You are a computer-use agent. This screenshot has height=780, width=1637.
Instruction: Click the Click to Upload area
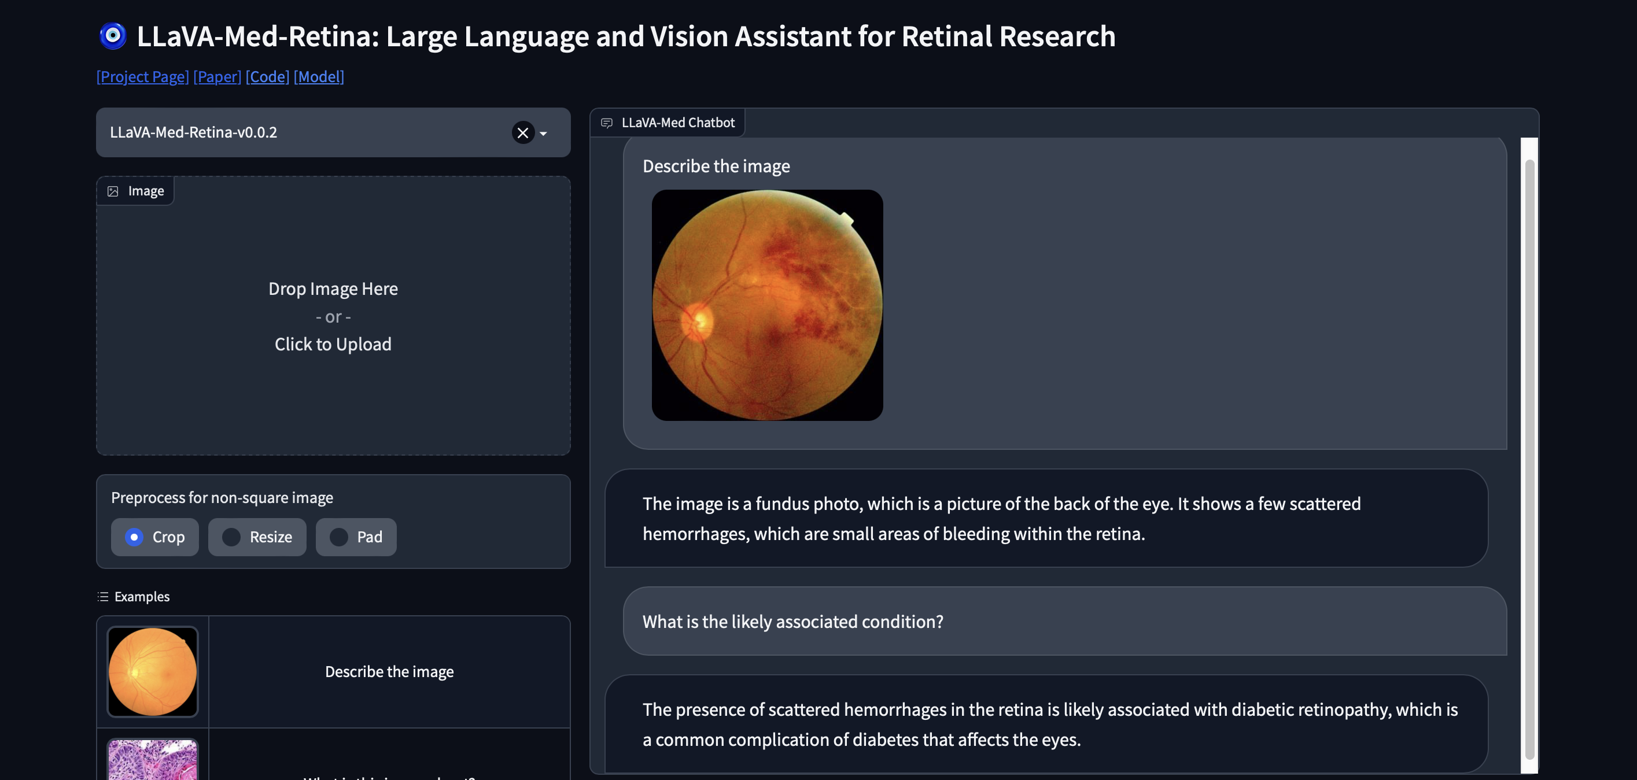(x=333, y=343)
